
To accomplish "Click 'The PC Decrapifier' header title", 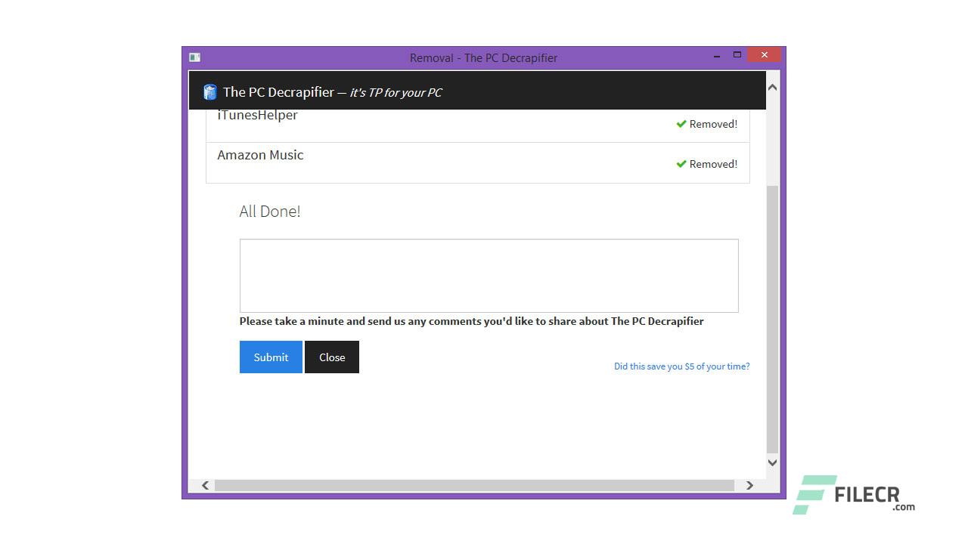I will 278,92.
